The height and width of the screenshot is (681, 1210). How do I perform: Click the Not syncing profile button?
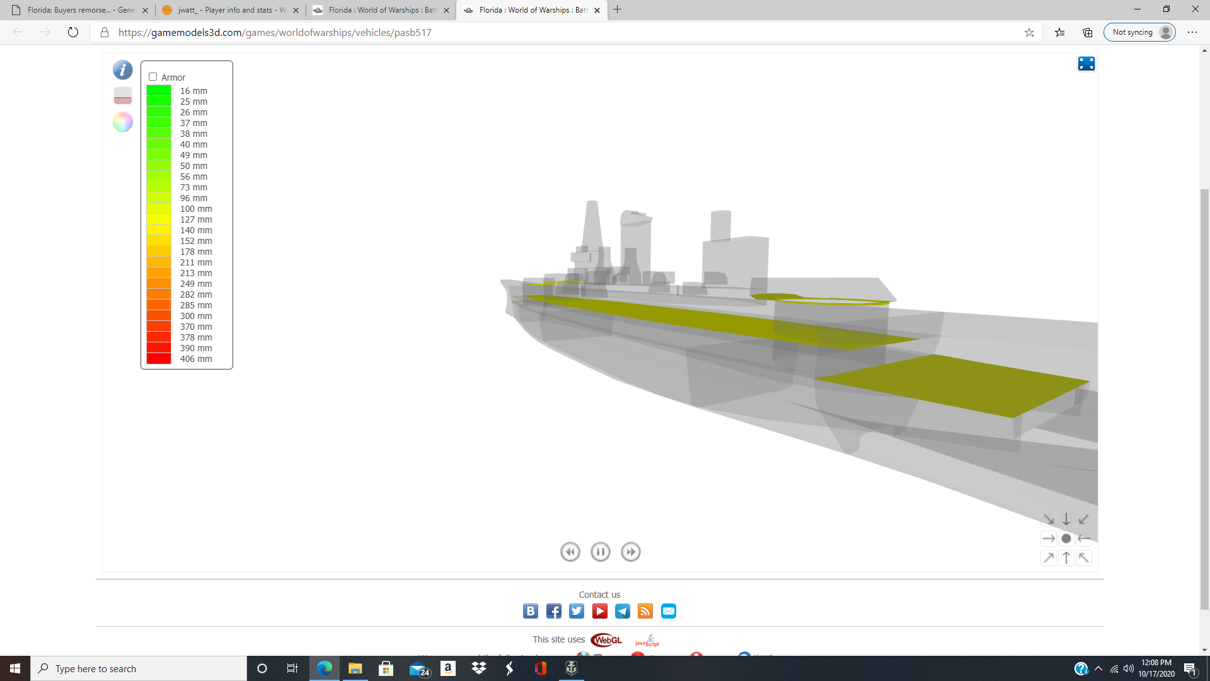[1139, 32]
